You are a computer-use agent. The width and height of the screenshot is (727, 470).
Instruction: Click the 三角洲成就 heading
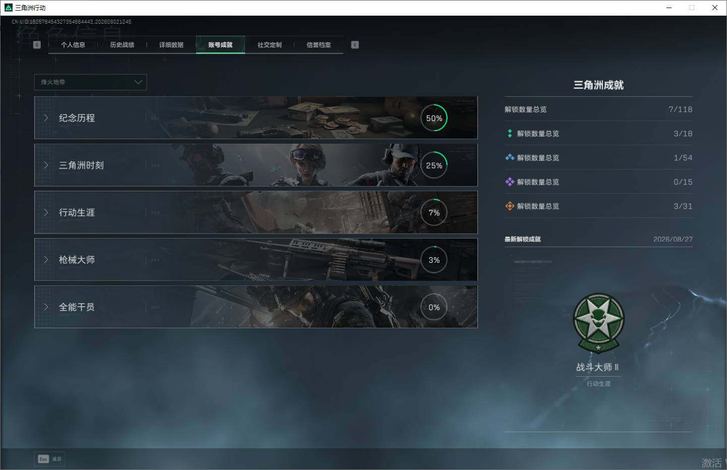pos(598,85)
